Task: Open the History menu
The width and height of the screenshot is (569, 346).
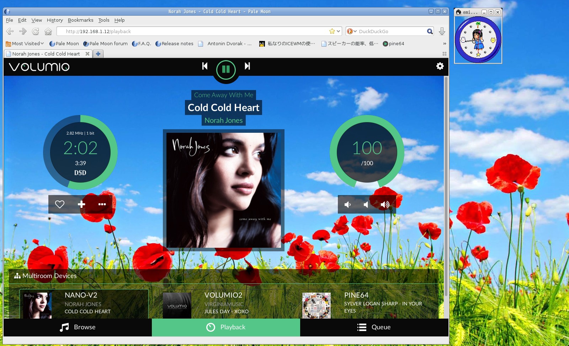Action: point(55,20)
